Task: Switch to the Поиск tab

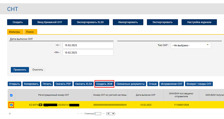Action: 30,32
